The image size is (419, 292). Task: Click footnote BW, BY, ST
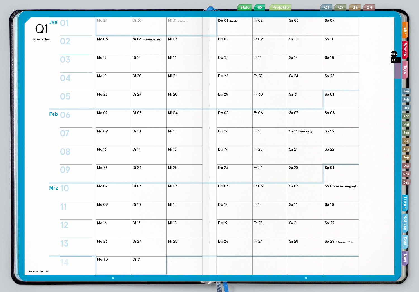(x=33, y=271)
